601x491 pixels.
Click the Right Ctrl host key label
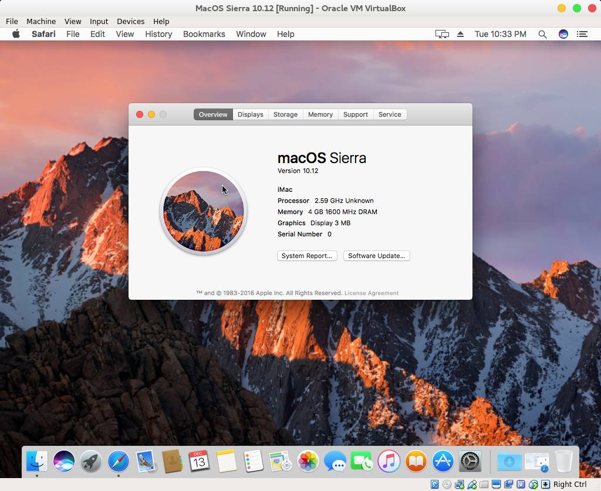pyautogui.click(x=570, y=485)
